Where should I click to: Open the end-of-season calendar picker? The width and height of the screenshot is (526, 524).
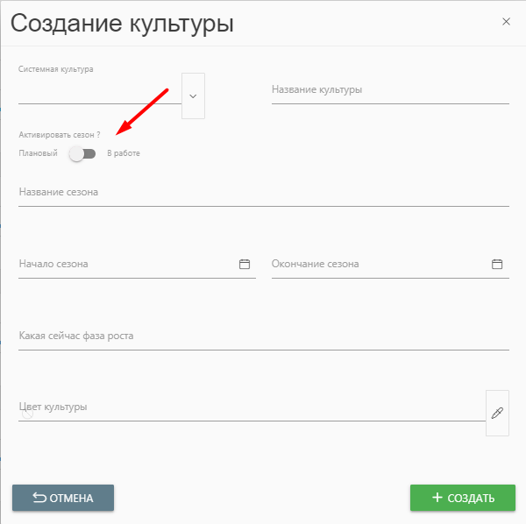tap(497, 264)
